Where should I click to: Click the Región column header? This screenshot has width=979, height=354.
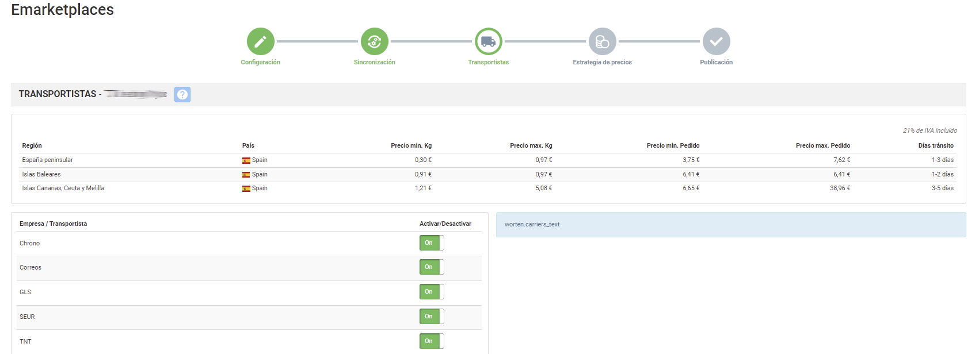[32, 145]
